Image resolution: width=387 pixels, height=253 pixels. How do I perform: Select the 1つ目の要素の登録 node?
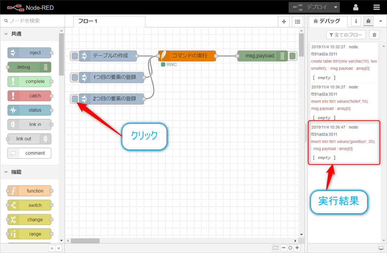[112, 78]
